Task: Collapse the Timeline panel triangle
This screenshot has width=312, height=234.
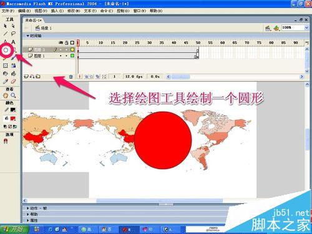Action: [x=27, y=36]
